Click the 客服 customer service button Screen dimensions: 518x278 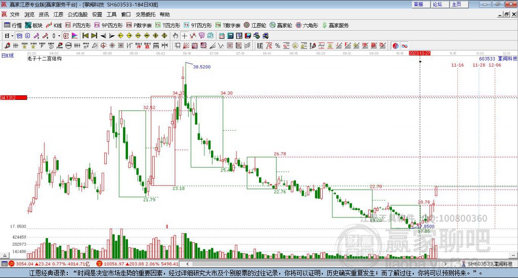point(418,4)
